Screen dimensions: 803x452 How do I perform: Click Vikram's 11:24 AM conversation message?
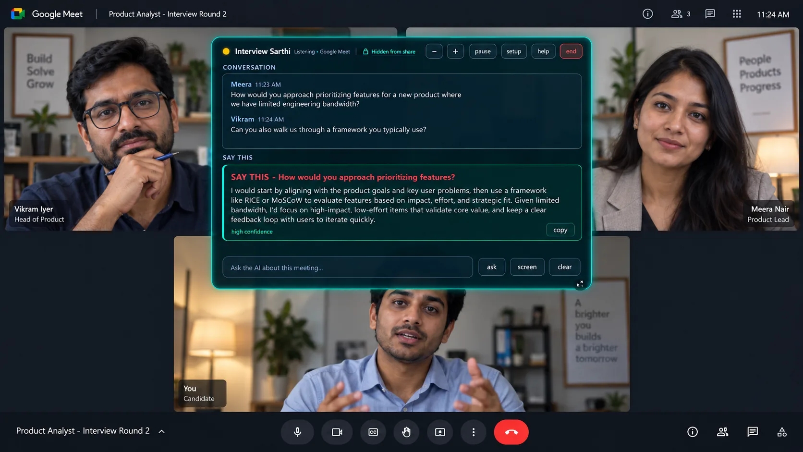(x=328, y=124)
